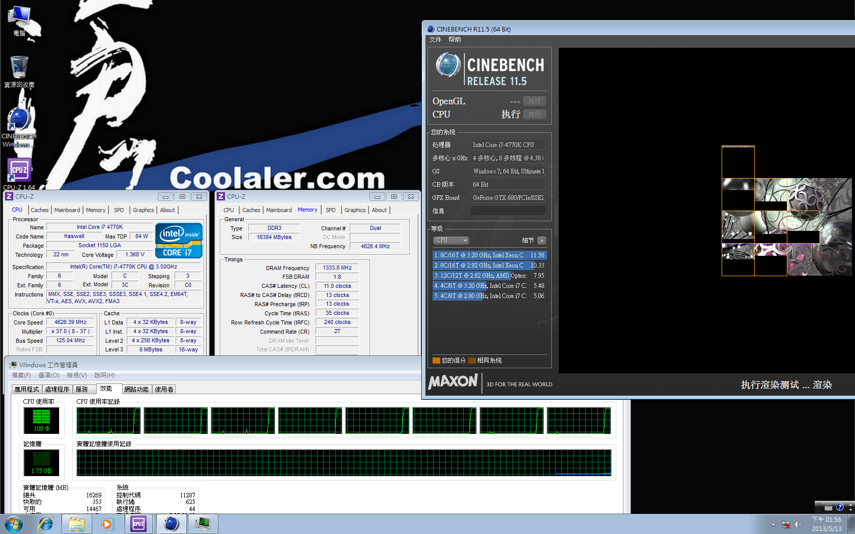
Task: Open the CINEBENCH 帮助 menu
Action: pos(454,39)
